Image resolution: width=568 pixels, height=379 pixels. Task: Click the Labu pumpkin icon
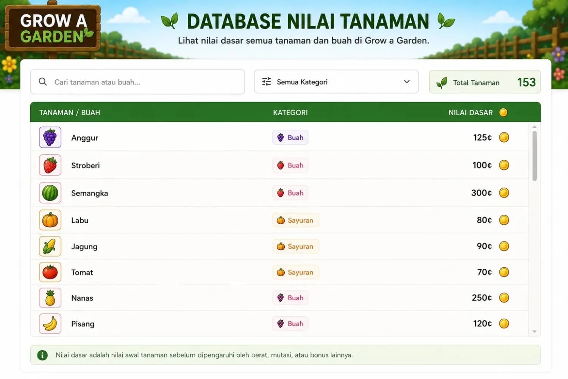pos(50,220)
